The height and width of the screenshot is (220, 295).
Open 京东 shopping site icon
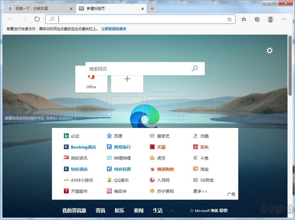click(x=195, y=147)
